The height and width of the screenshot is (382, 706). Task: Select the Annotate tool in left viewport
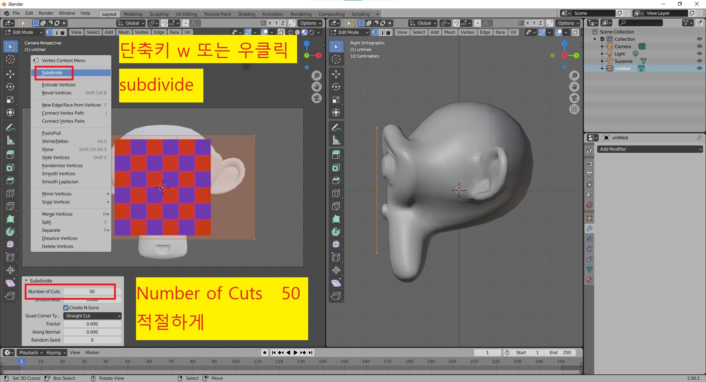coord(10,127)
